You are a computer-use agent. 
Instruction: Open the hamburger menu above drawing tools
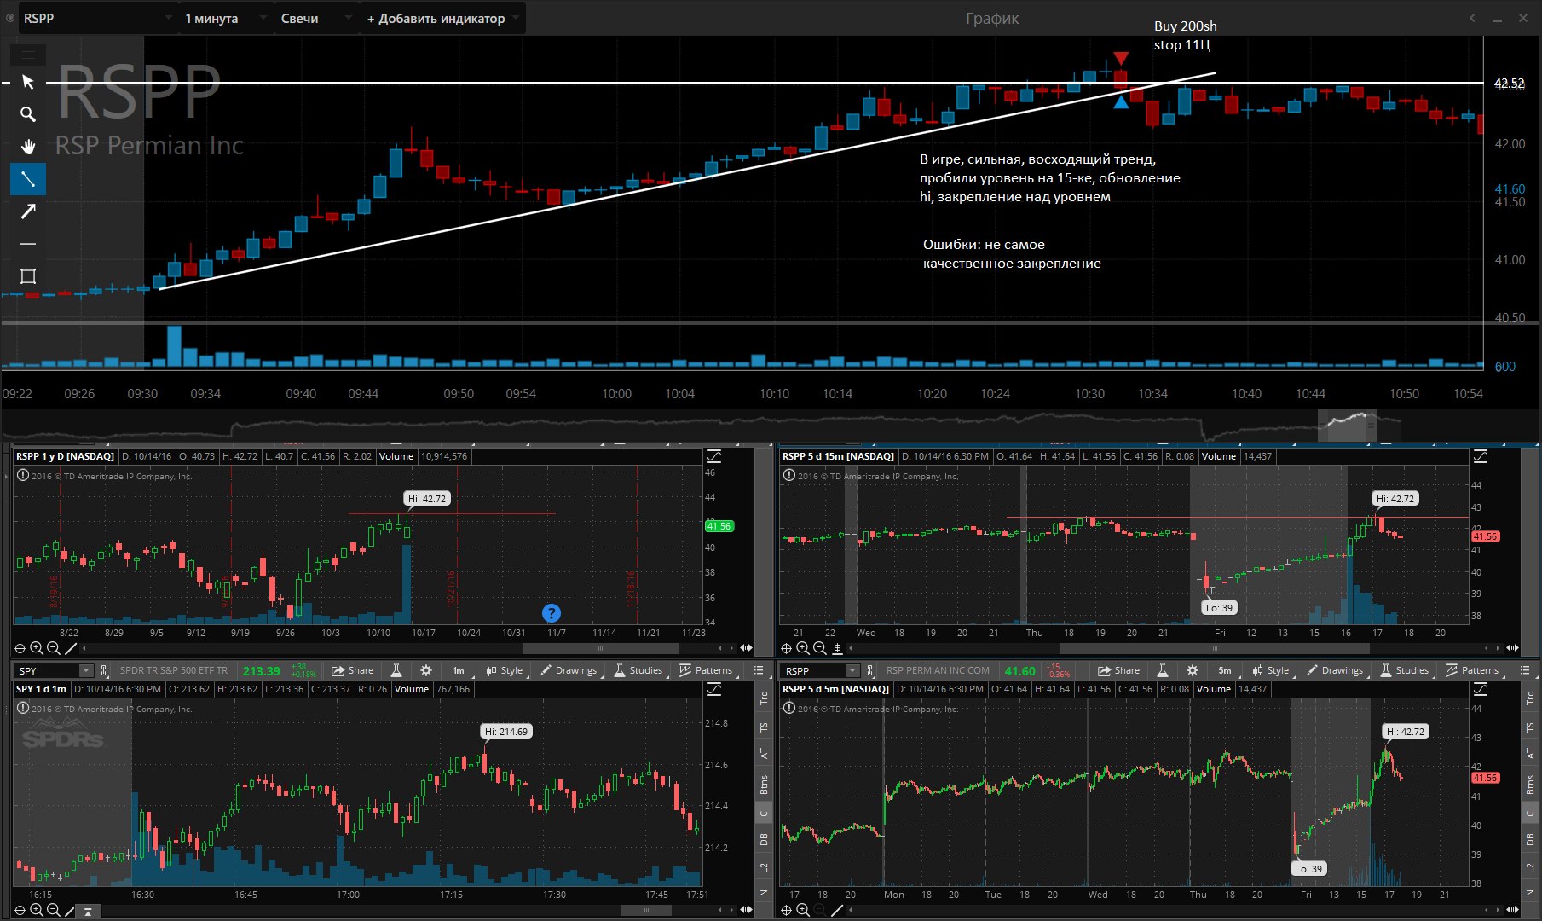[28, 55]
